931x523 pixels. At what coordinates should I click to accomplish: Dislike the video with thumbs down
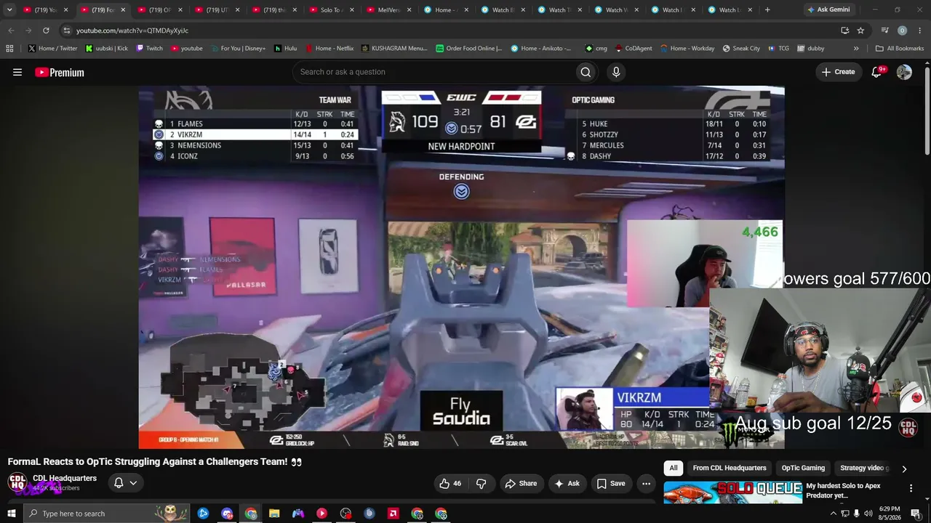click(x=481, y=484)
